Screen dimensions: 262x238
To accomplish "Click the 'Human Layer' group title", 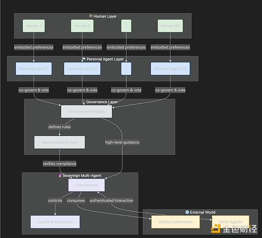I will [105, 16].
